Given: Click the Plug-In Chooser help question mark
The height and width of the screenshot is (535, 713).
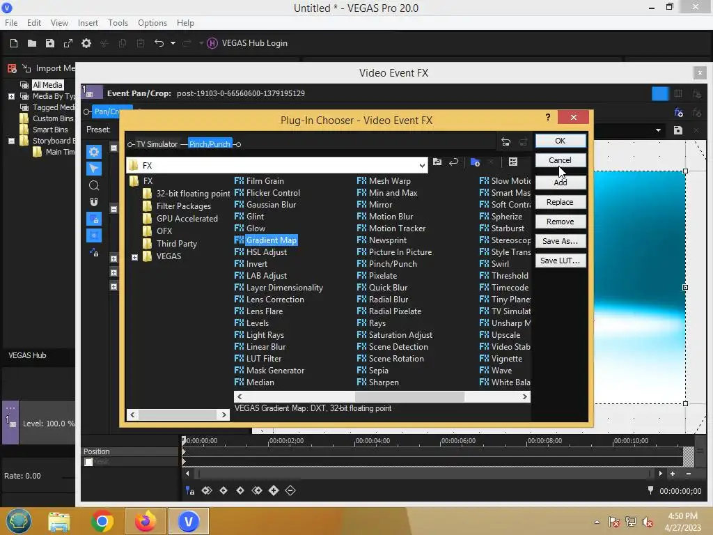Looking at the screenshot, I should point(548,117).
